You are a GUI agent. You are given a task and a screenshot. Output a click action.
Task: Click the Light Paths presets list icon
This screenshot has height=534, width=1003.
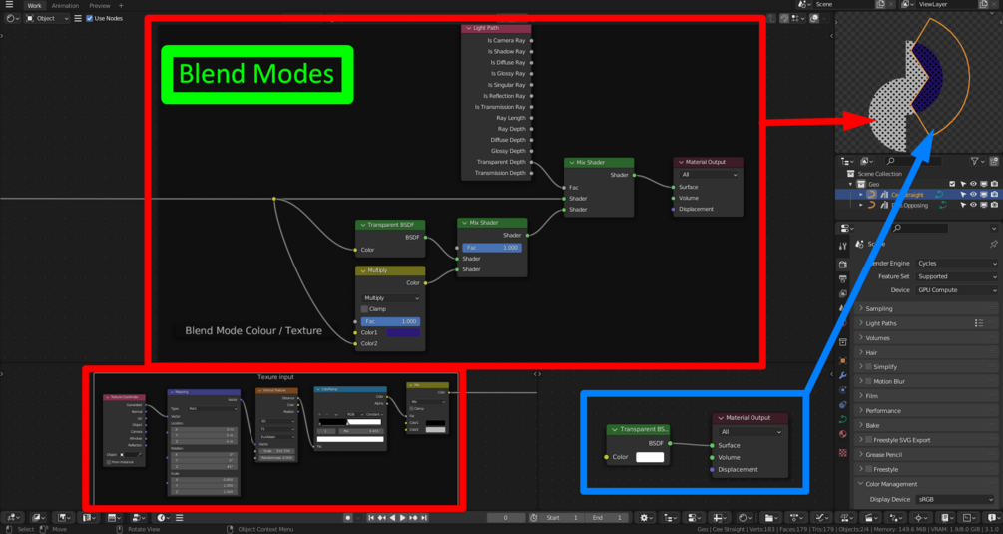[x=979, y=323]
